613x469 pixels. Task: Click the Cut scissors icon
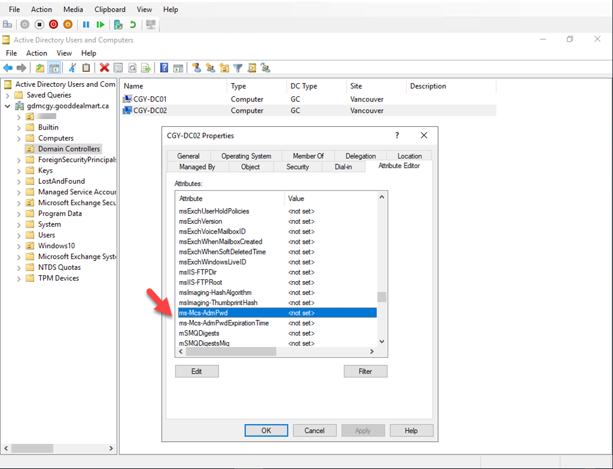click(72, 68)
